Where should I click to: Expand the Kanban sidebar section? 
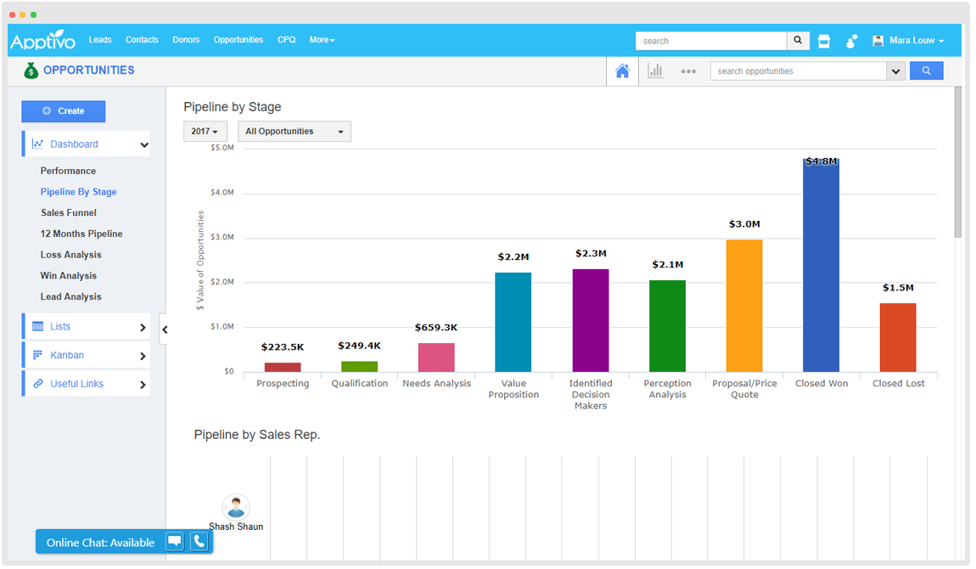[x=86, y=356]
